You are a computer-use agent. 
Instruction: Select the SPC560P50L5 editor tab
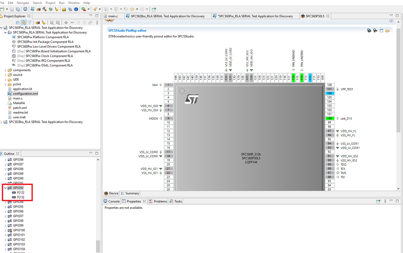tap(315, 16)
